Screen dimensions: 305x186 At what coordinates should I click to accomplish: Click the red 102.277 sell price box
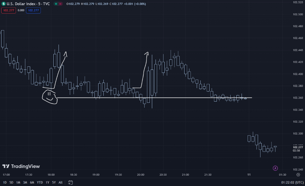pyautogui.click(x=9, y=10)
